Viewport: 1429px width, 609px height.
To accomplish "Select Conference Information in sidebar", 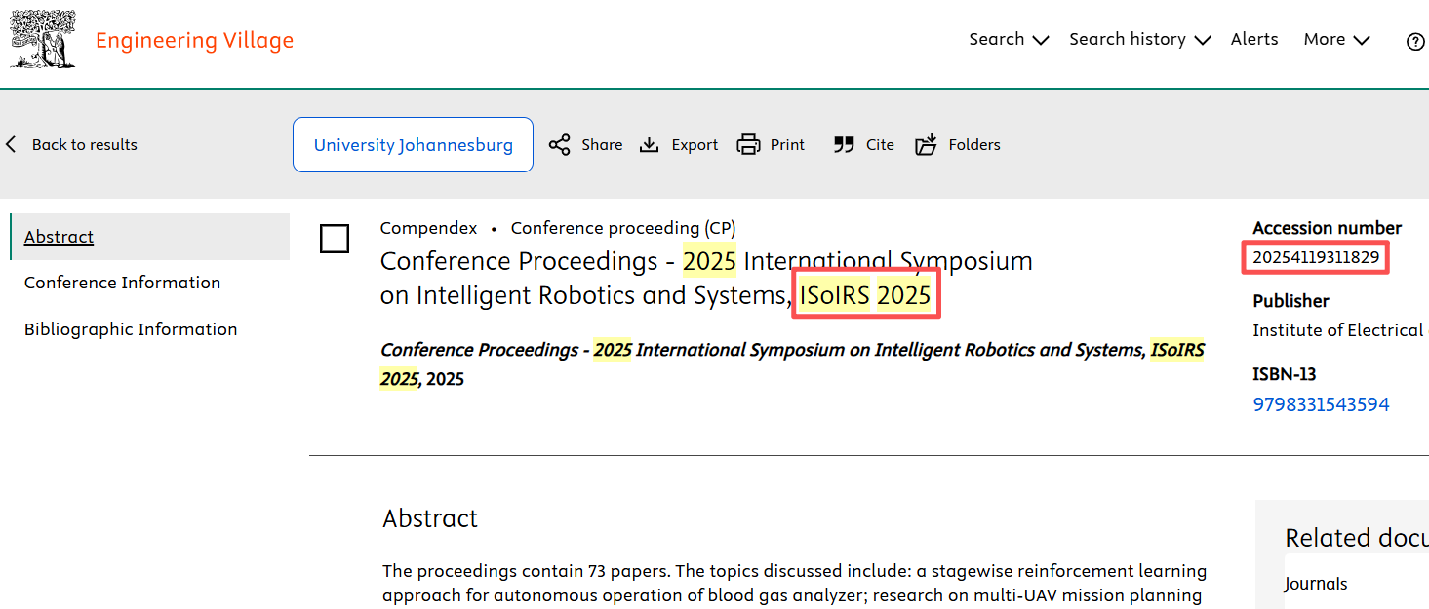I will pos(122,283).
